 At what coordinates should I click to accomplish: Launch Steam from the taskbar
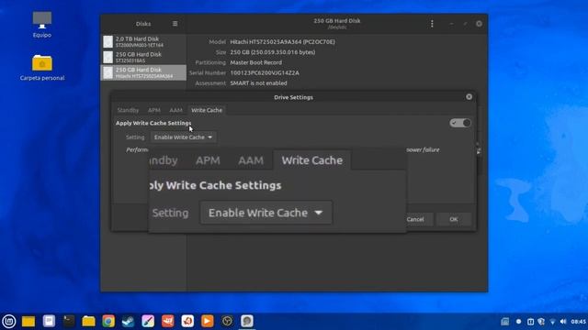coord(129,321)
